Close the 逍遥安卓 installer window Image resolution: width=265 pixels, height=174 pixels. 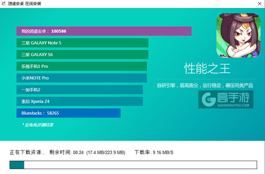pos(260,4)
